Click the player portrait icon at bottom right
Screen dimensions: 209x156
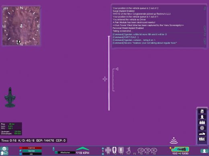[204, 151]
